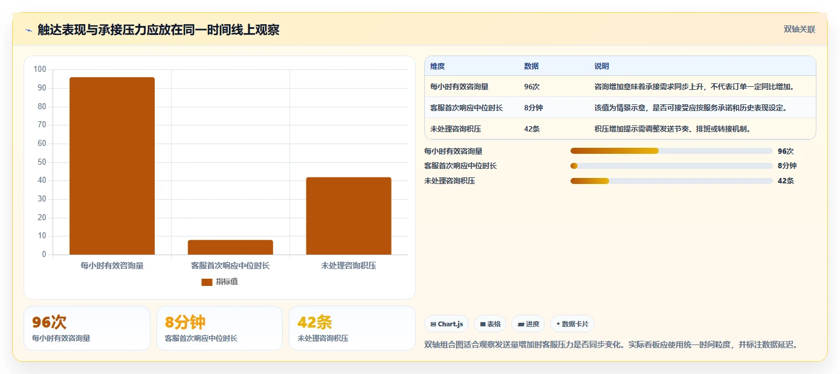Click the 双轴关联 label in the header
Screen dimensions: 840x374
(800, 29)
